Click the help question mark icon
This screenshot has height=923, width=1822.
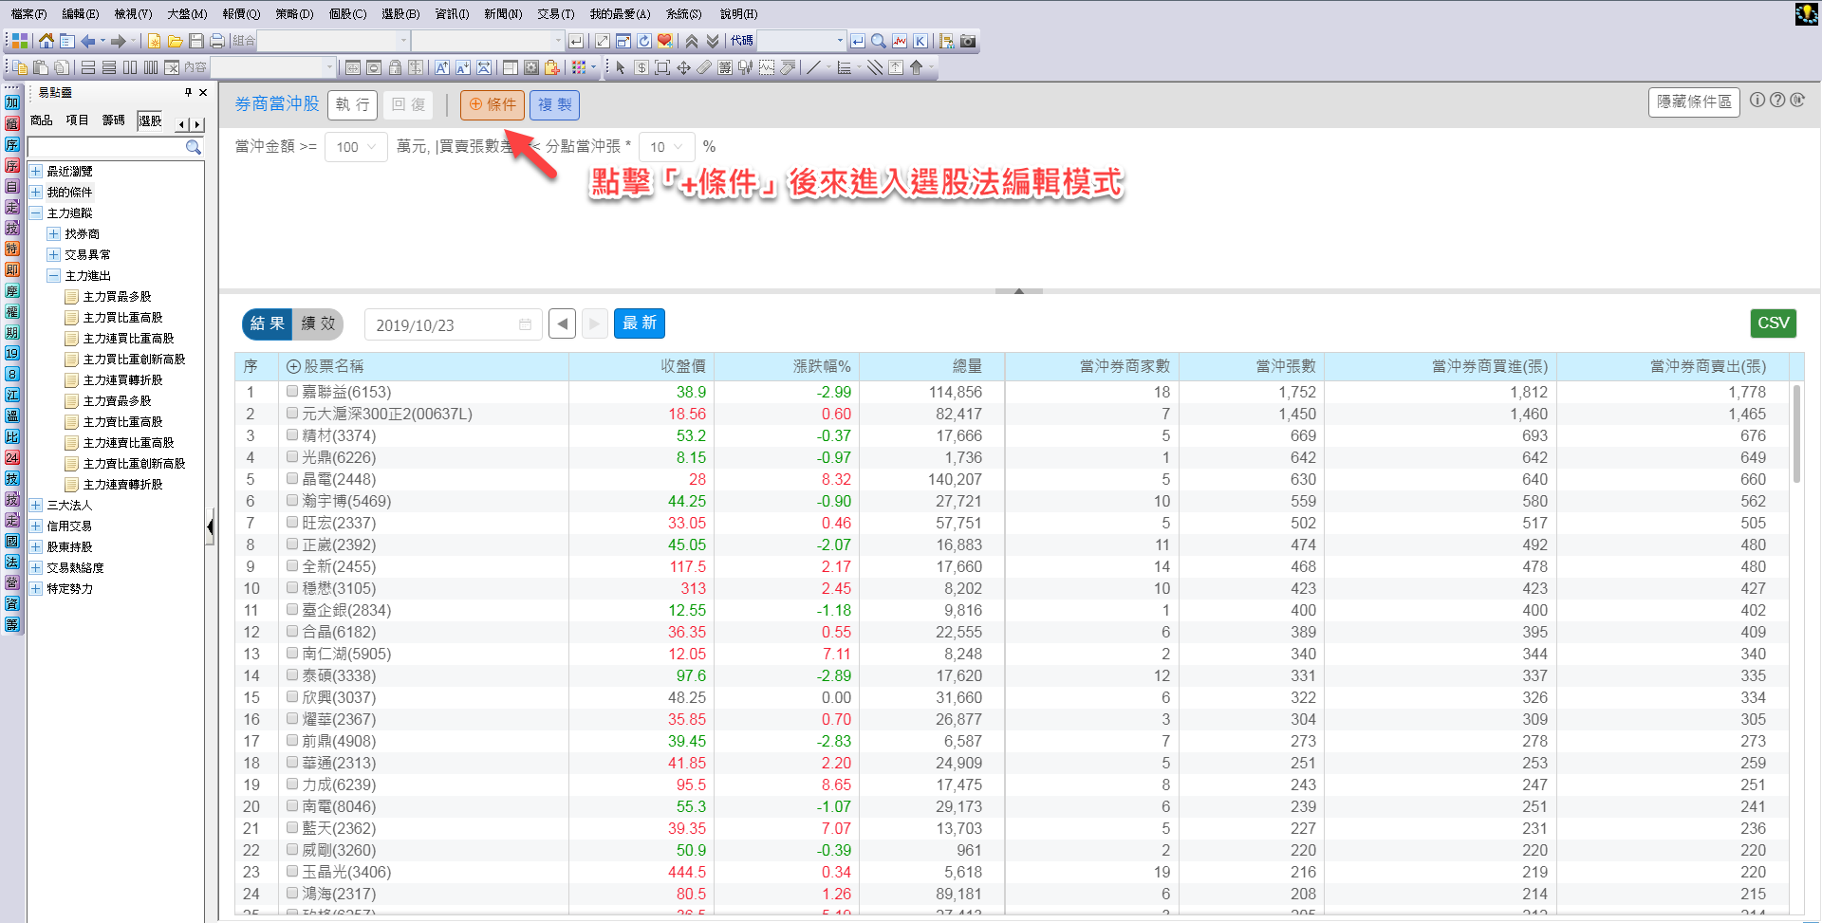pyautogui.click(x=1777, y=101)
